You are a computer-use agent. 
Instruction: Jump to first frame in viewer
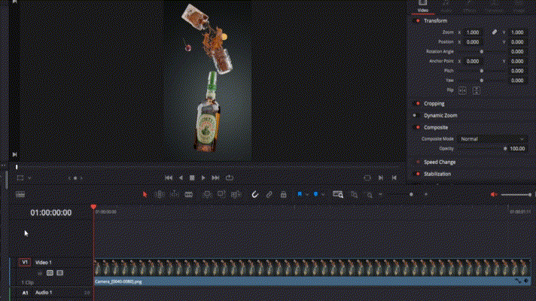pyautogui.click(x=169, y=178)
